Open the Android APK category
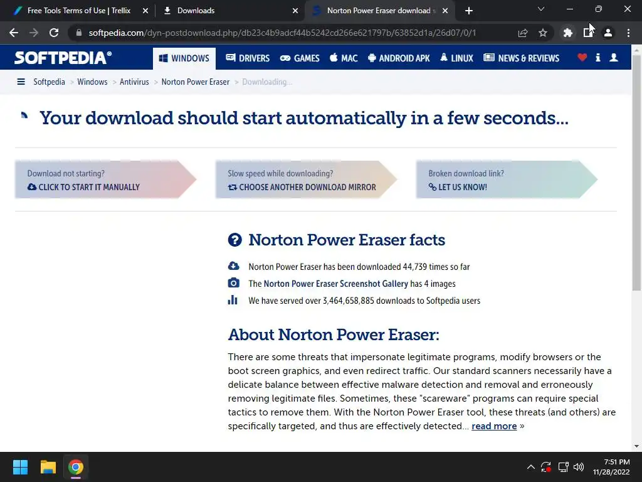642x482 pixels. tap(399, 58)
